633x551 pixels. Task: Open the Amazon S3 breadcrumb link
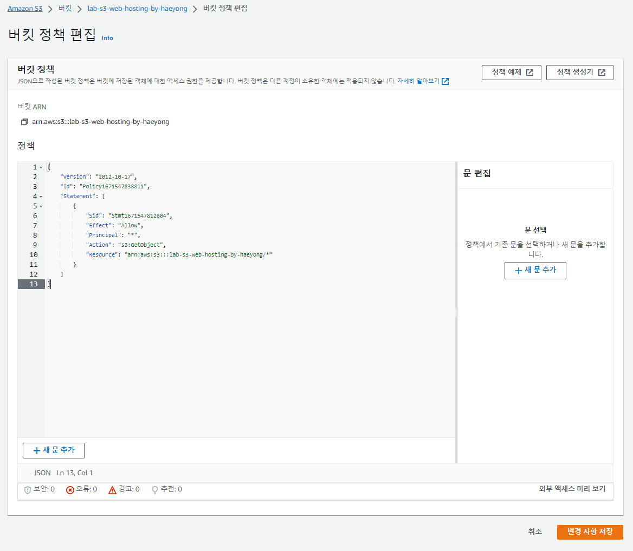(x=24, y=8)
